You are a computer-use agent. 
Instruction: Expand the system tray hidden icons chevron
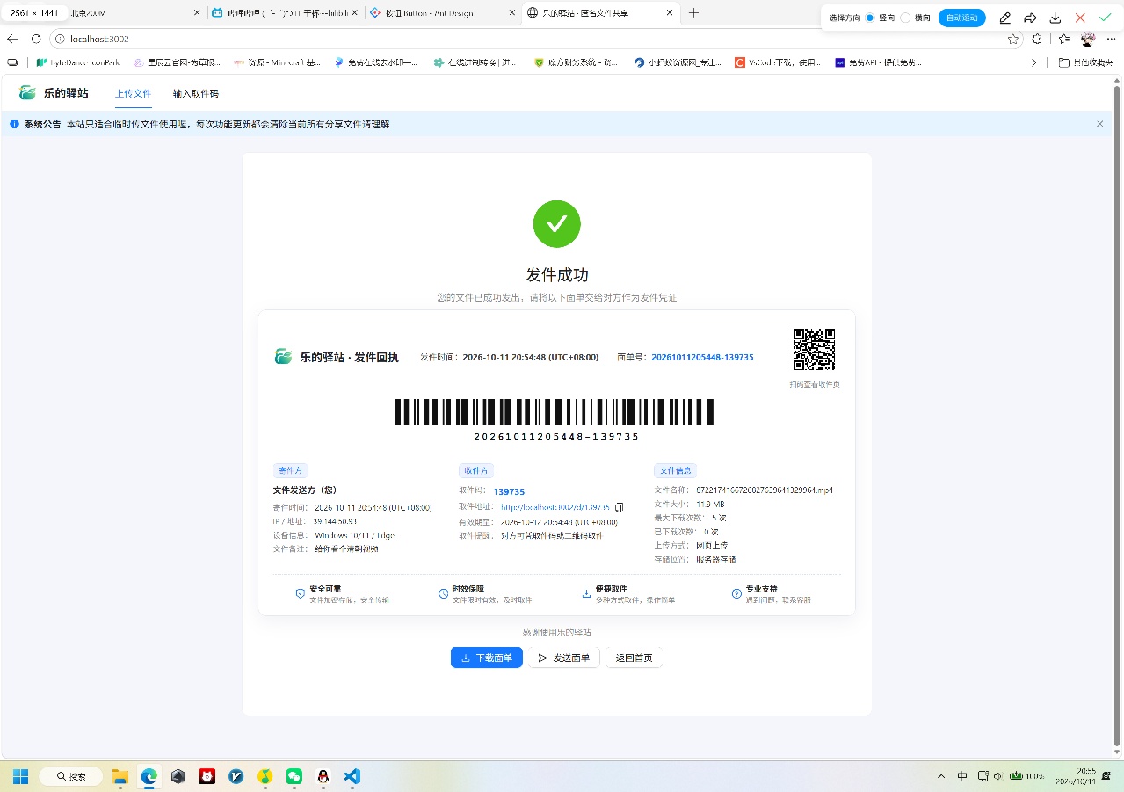click(x=941, y=776)
